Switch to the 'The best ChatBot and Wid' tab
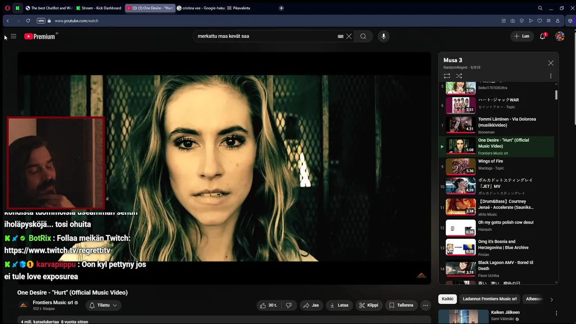This screenshot has width=576, height=324. (x=49, y=8)
